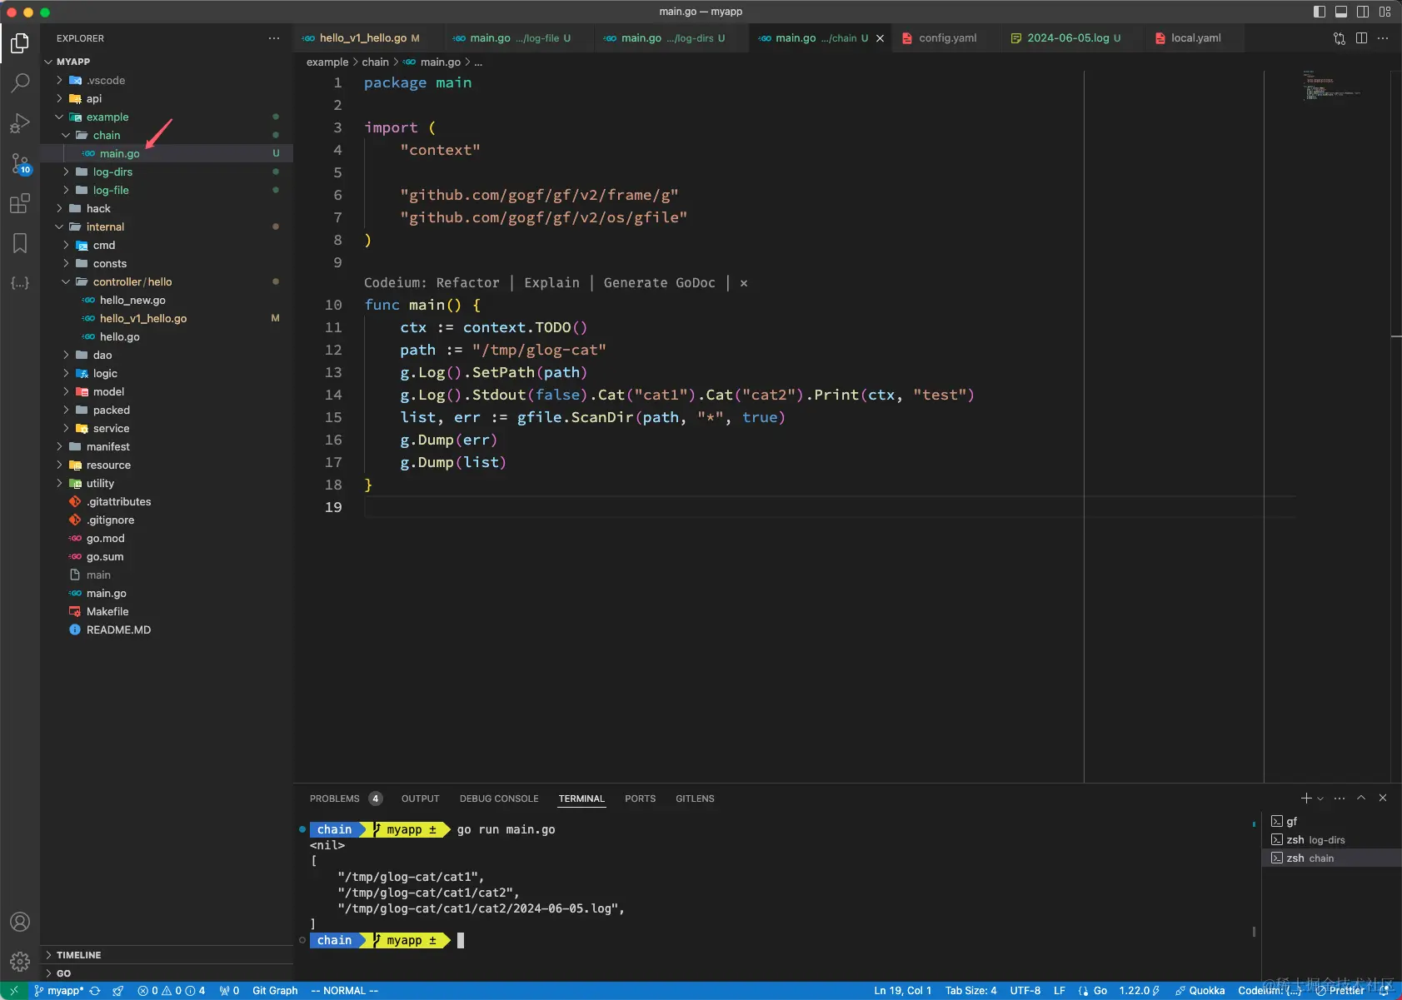1402x1000 pixels.
Task: Select the gf terminal instance
Action: tap(1331, 822)
